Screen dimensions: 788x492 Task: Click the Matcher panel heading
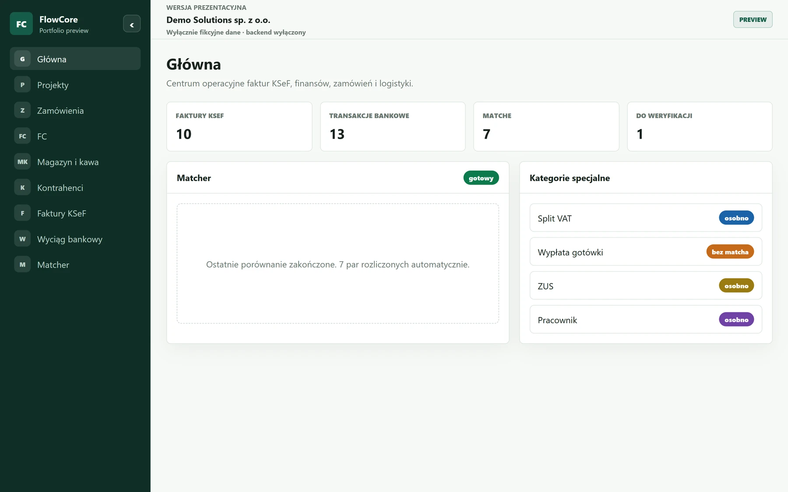click(194, 178)
